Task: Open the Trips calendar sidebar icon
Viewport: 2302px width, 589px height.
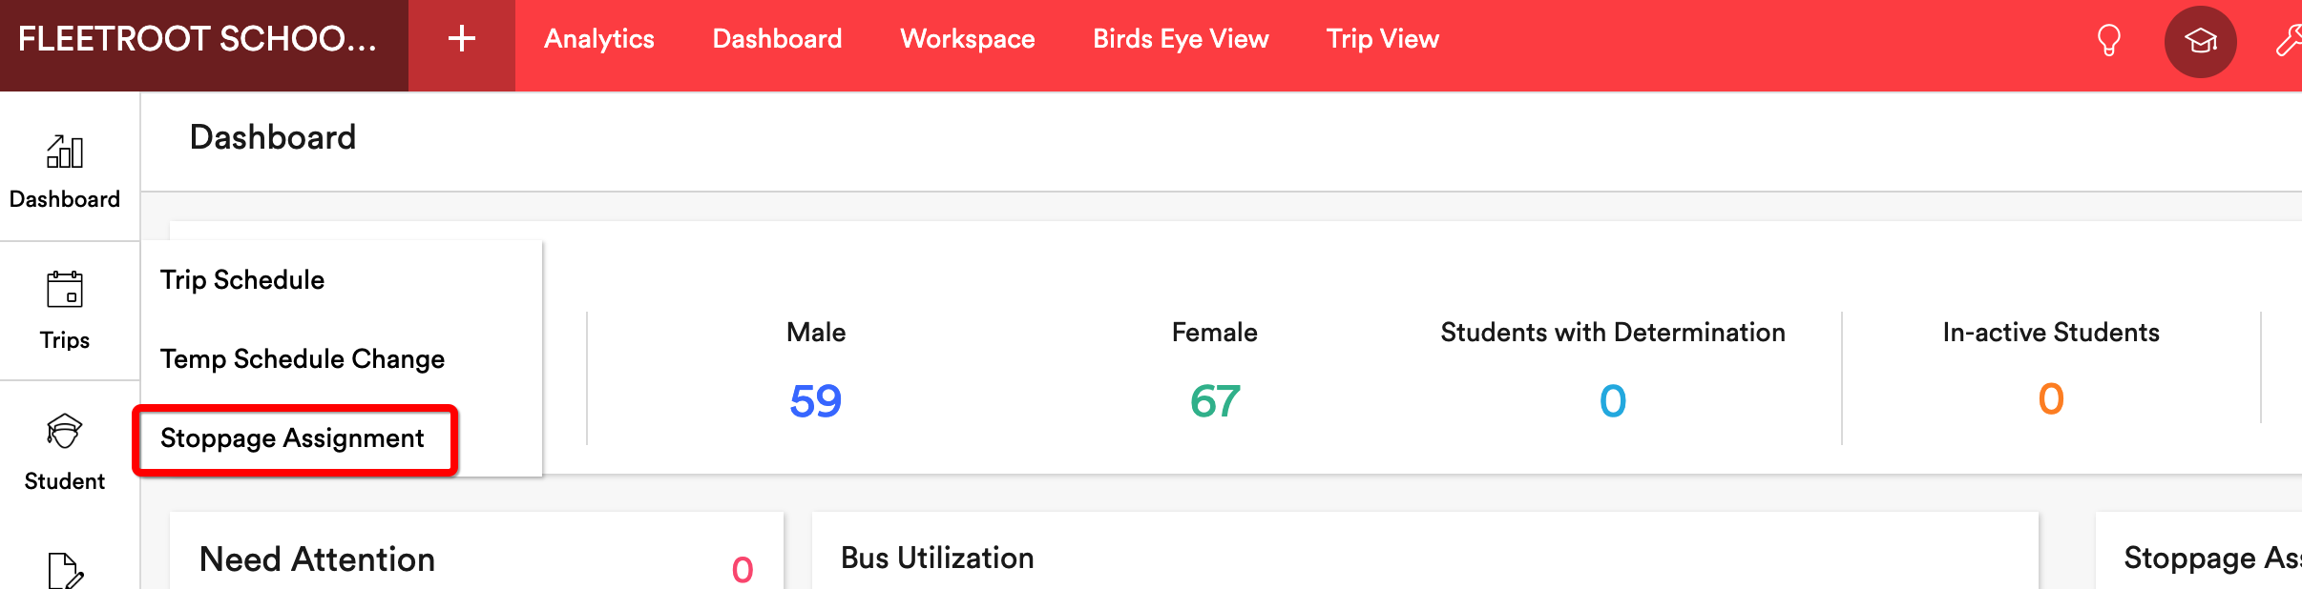Action: click(65, 290)
